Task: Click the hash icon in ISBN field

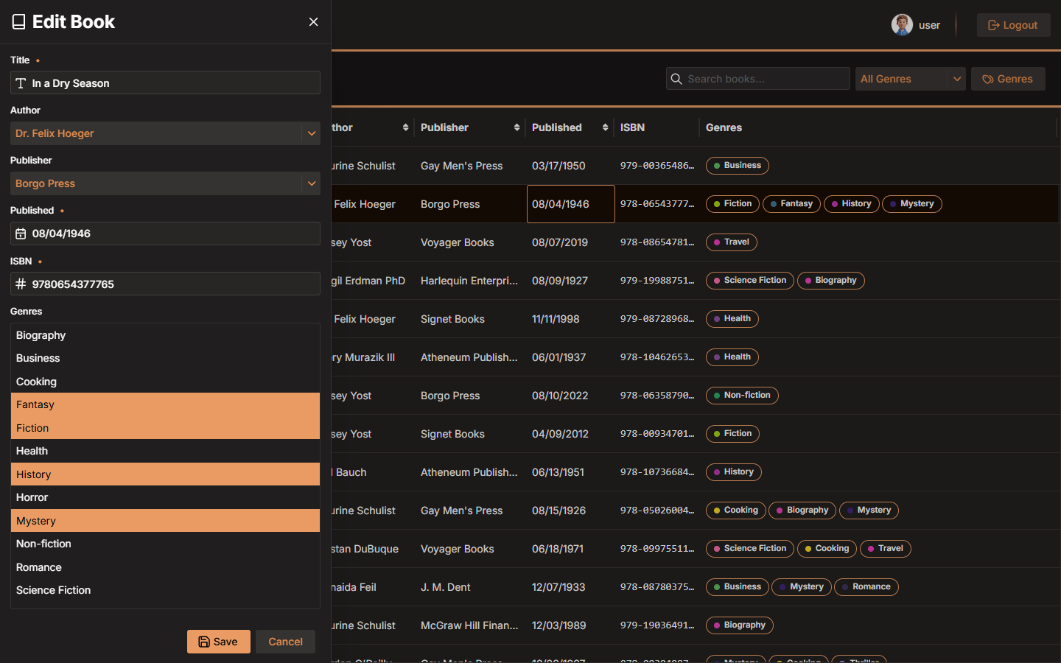Action: coord(21,284)
